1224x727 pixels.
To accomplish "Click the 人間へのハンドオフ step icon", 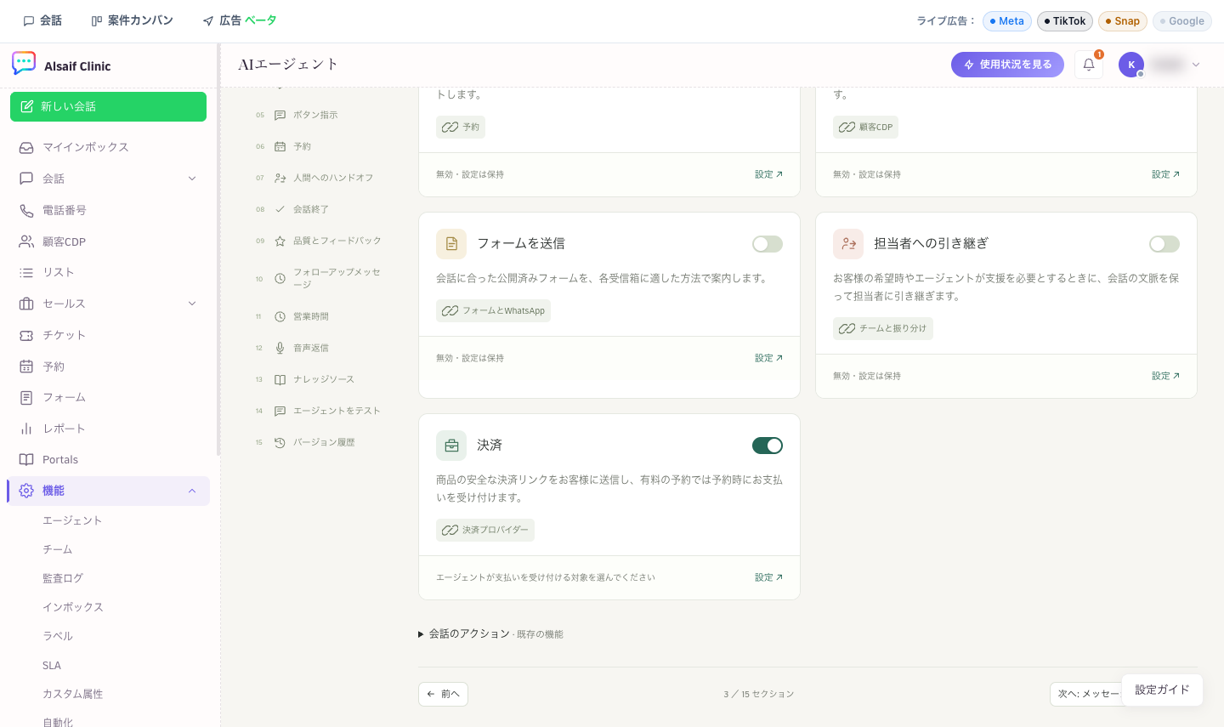I will (280, 178).
